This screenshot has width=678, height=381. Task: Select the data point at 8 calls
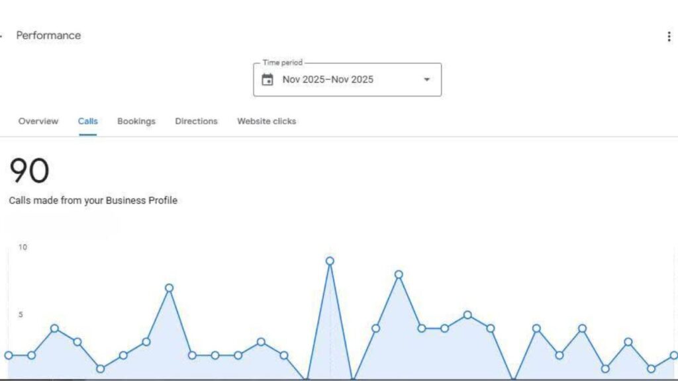[x=399, y=275]
